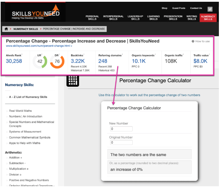Open the Personal Skills menu
This screenshot has height=188, width=221.
(x=92, y=18)
